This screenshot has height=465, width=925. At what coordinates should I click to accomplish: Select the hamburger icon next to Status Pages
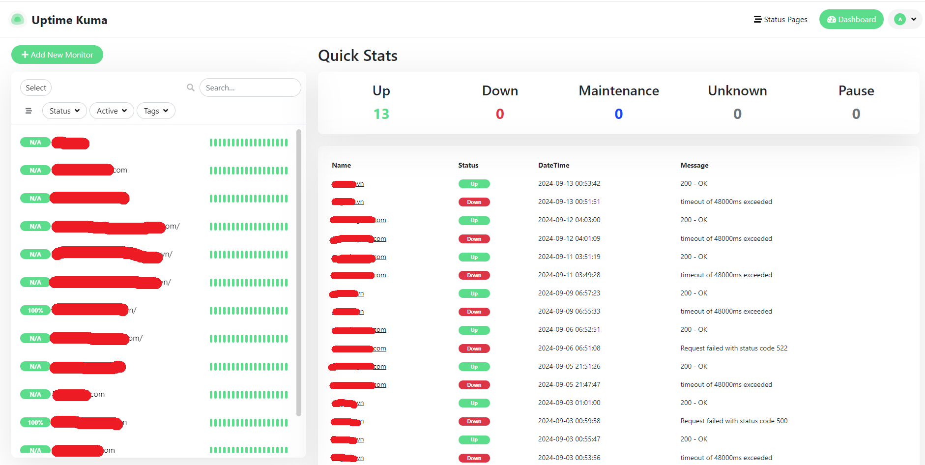(757, 19)
